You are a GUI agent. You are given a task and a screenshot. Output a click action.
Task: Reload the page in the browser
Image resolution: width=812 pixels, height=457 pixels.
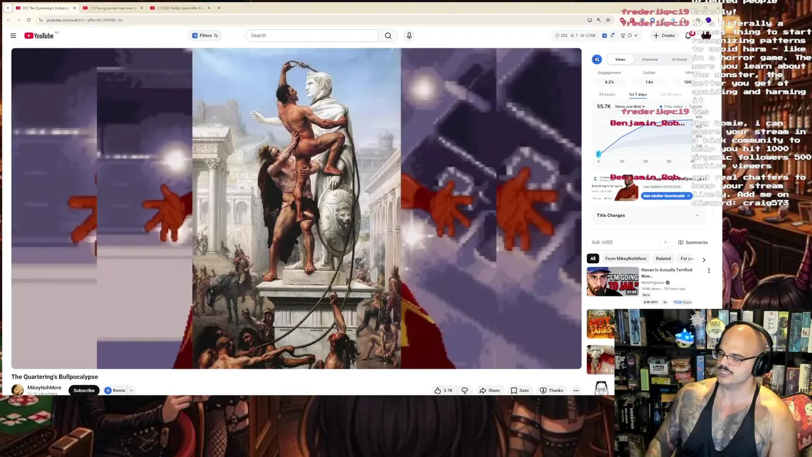click(x=29, y=20)
